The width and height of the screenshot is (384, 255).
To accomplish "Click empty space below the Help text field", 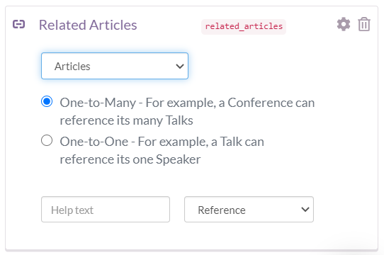I will (x=106, y=235).
